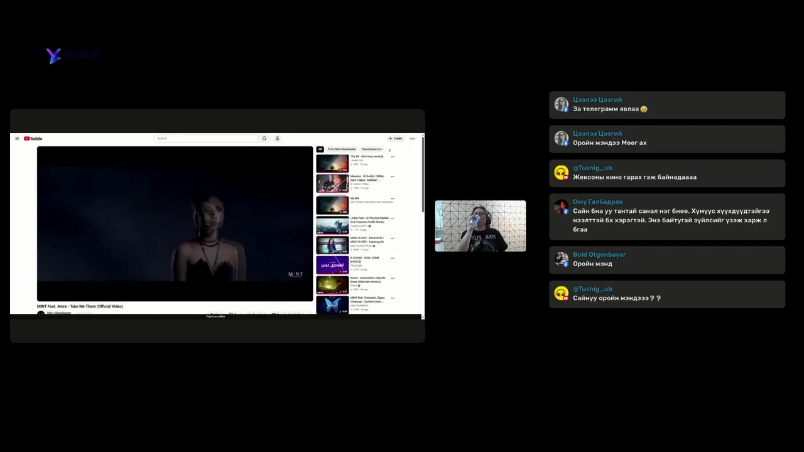Open the second suggested video thumbnail with guitar player
The image size is (804, 452).
(332, 183)
